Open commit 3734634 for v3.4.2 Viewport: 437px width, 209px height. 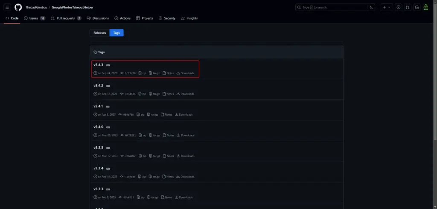128,94
